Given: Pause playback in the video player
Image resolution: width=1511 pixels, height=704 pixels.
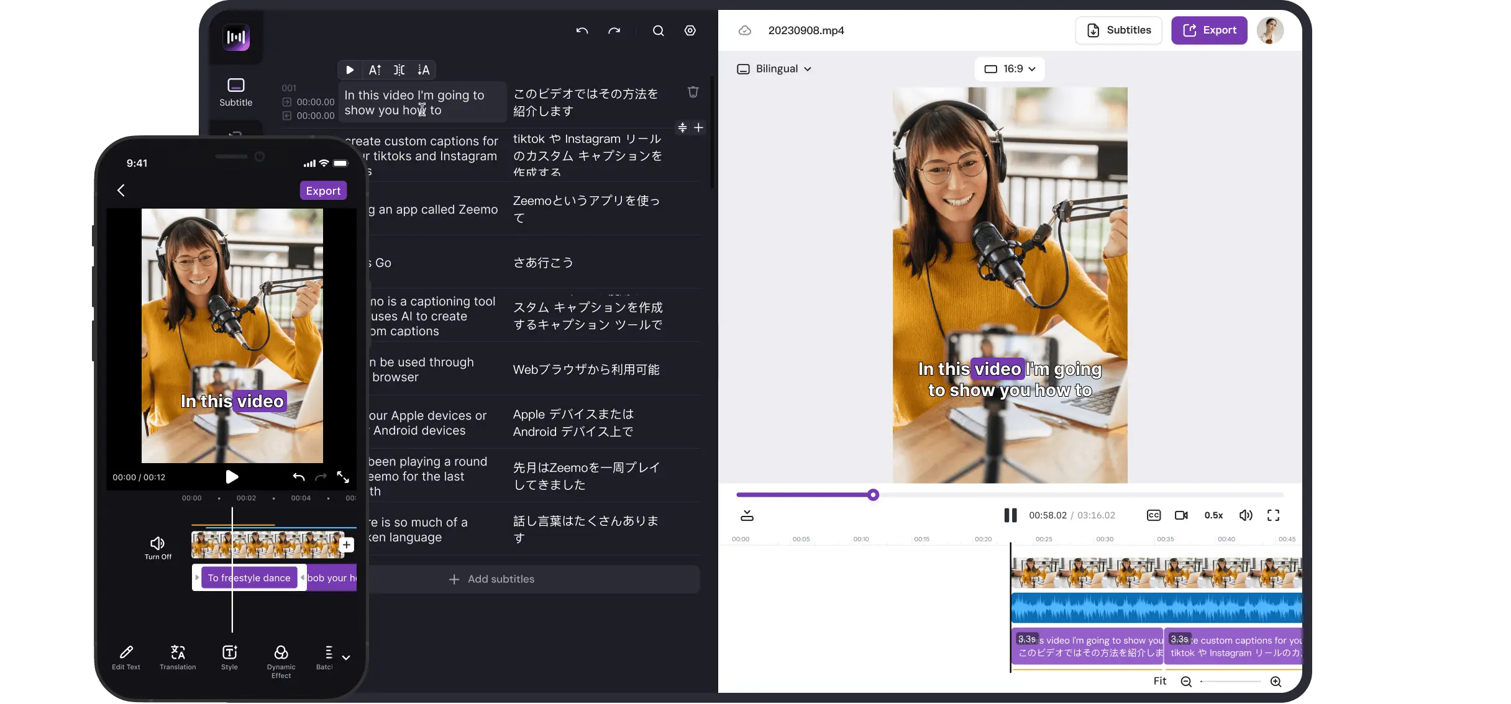Looking at the screenshot, I should [x=1010, y=515].
